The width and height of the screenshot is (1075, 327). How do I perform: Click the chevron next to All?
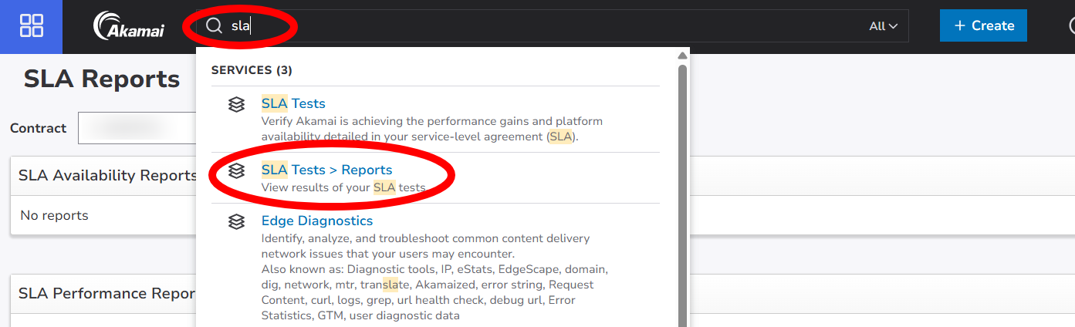point(893,26)
